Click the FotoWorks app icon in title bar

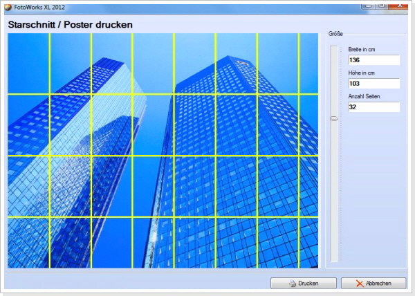8,7
